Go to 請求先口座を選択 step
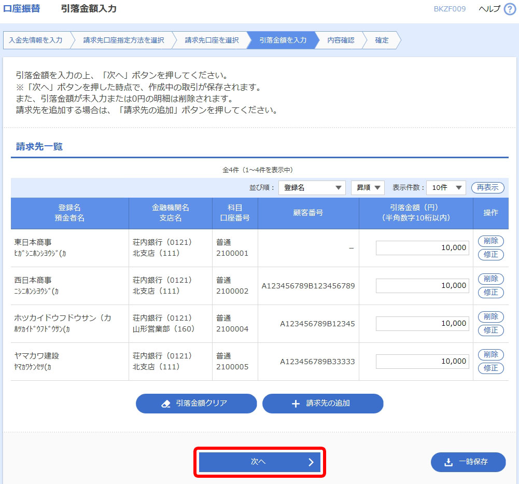Image resolution: width=519 pixels, height=484 pixels. coord(212,40)
